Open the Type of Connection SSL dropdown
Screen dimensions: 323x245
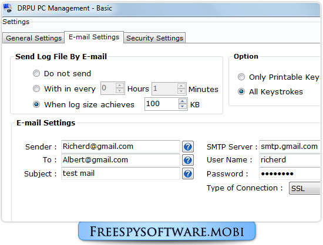[x=304, y=188]
